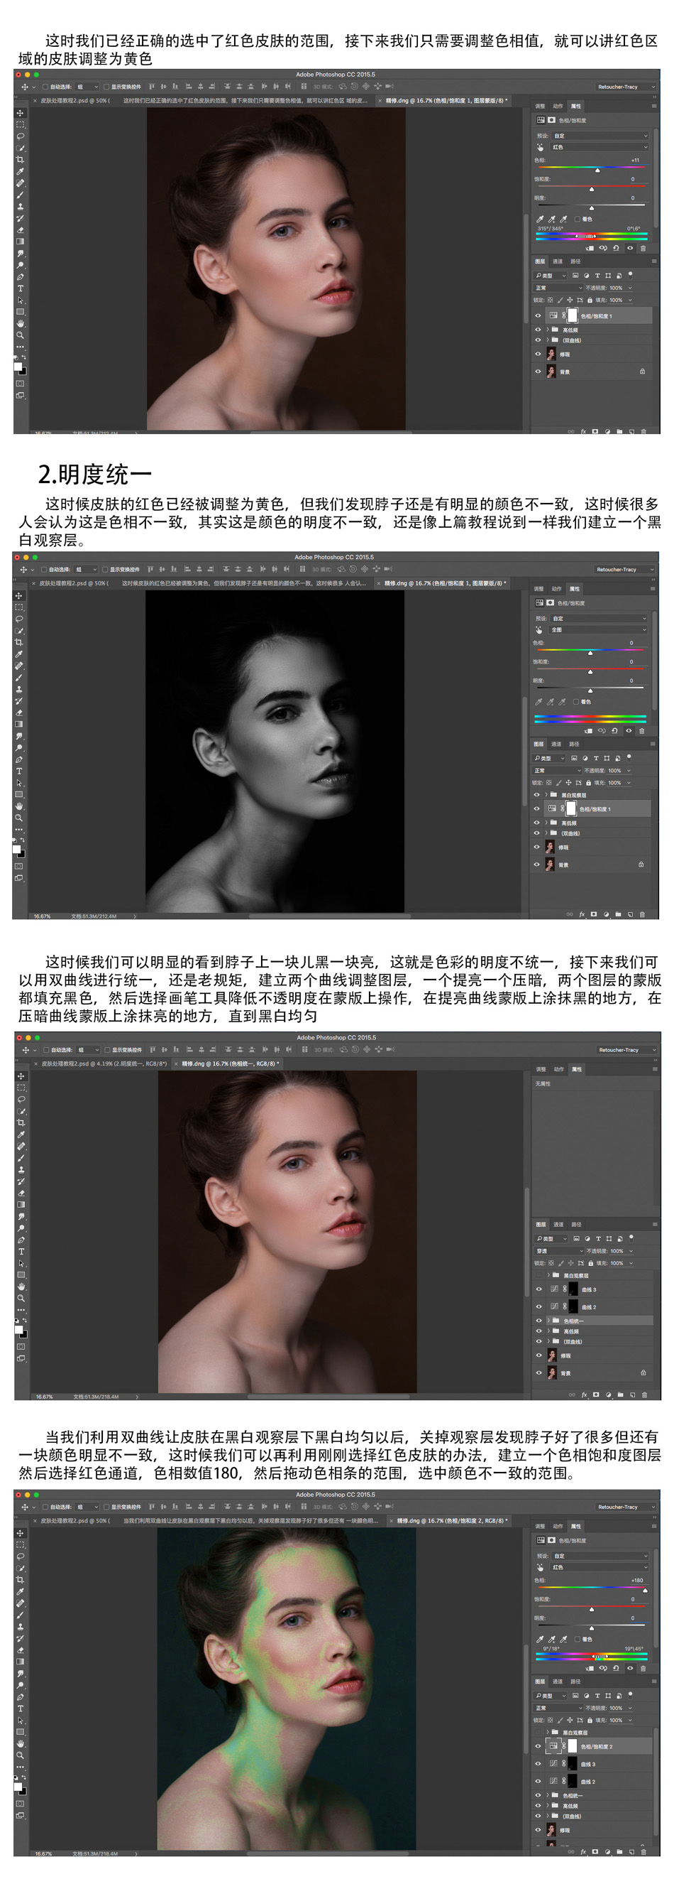The width and height of the screenshot is (674, 1879).
Task: Select the Zoom tool beside the green-tinted portrait
Action: [x=21, y=1755]
